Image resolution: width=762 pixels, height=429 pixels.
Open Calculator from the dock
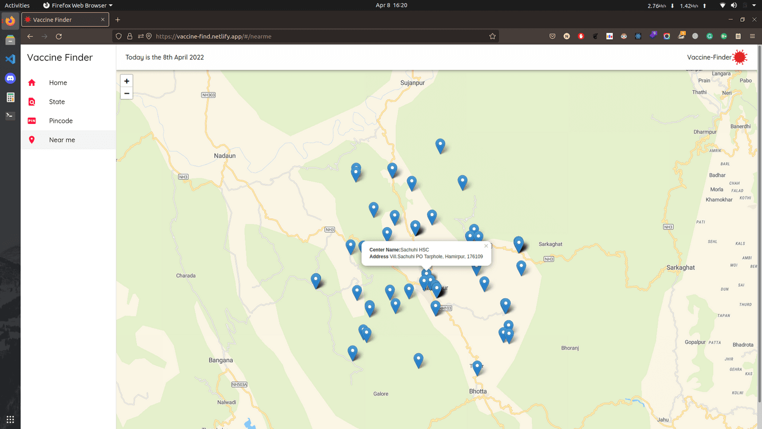pyautogui.click(x=10, y=97)
